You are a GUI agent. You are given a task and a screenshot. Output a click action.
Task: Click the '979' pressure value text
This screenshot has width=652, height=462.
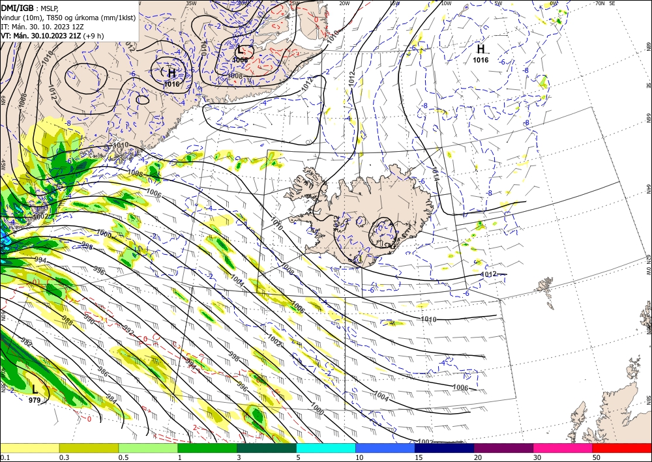point(35,400)
